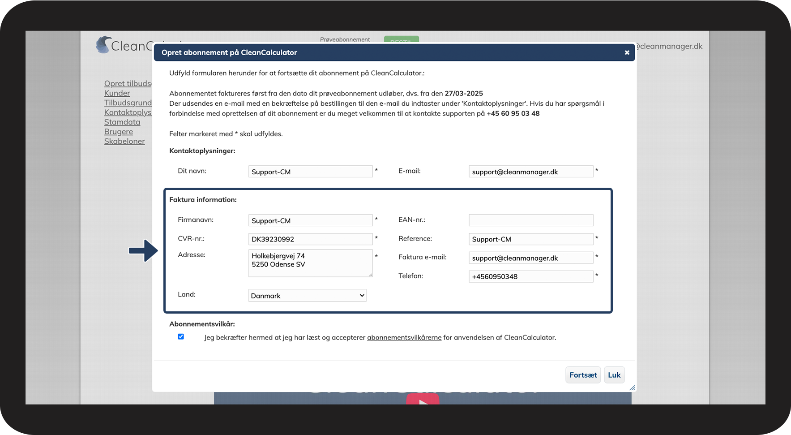Click the video play button behind dialog
791x435 pixels.
point(423,399)
